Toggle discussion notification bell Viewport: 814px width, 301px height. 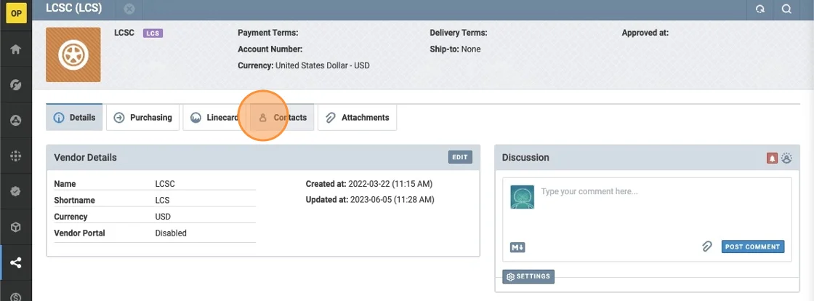click(x=773, y=158)
